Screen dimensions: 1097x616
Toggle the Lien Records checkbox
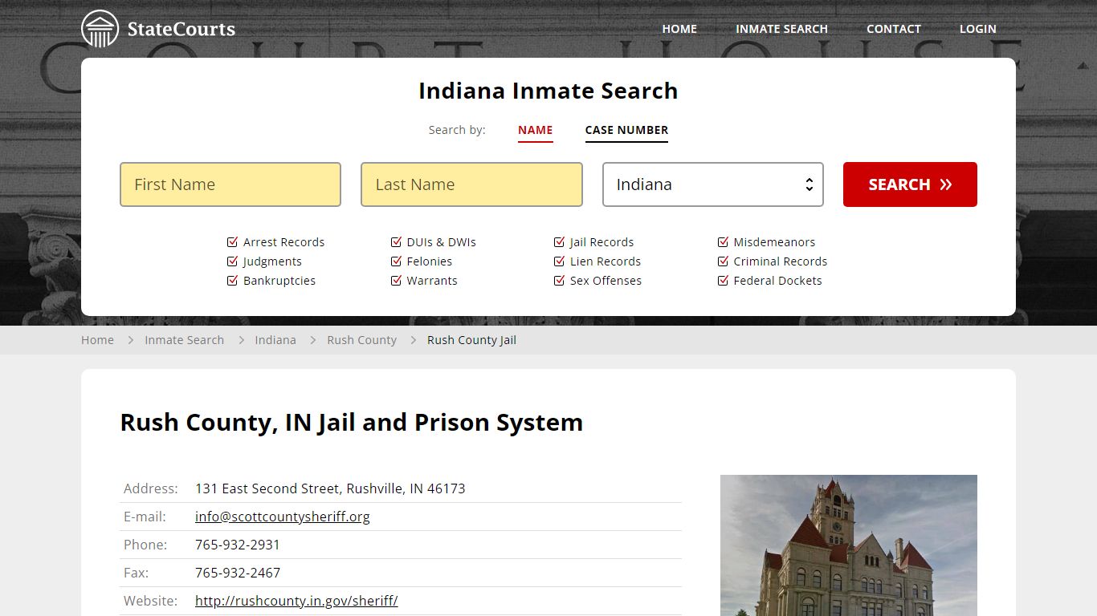(x=560, y=261)
